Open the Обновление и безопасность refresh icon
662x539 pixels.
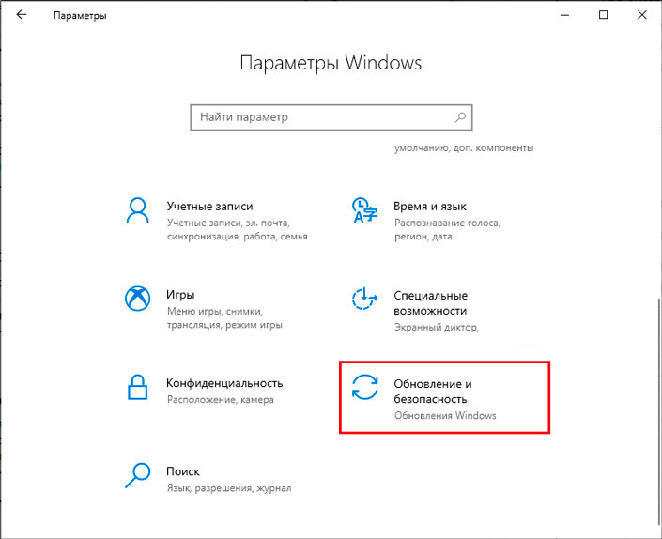[364, 387]
